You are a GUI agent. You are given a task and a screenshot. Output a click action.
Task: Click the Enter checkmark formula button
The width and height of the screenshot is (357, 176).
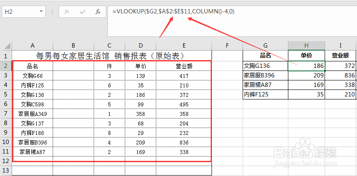[x=82, y=12]
